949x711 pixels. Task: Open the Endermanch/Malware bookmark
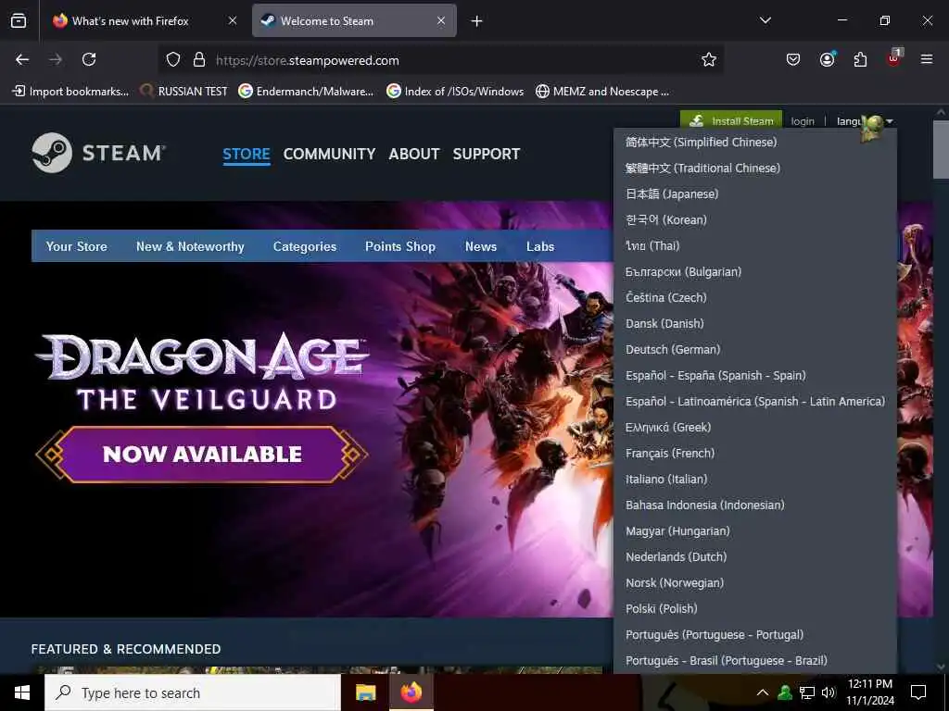pos(306,92)
